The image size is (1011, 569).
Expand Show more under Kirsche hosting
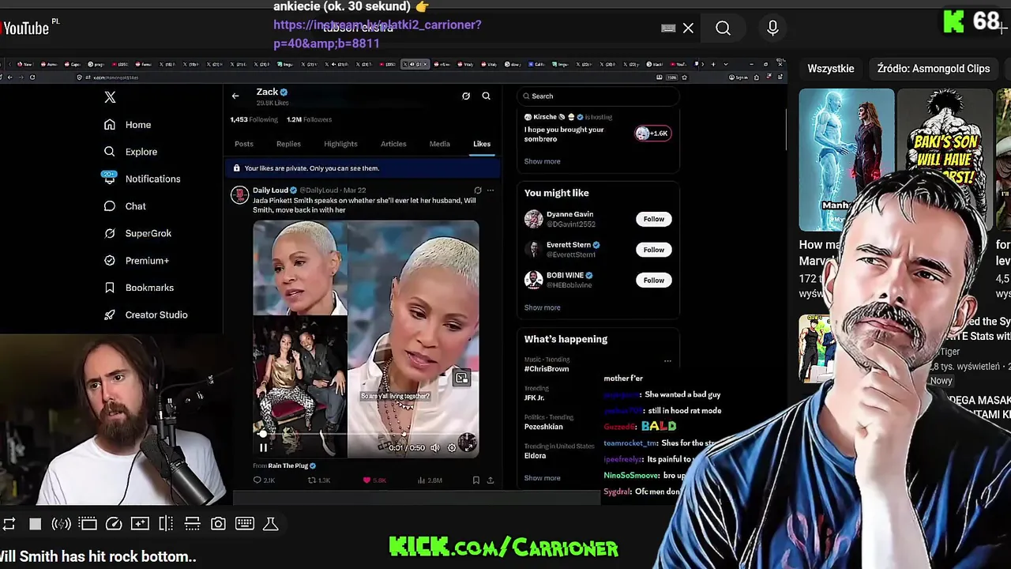coord(543,161)
